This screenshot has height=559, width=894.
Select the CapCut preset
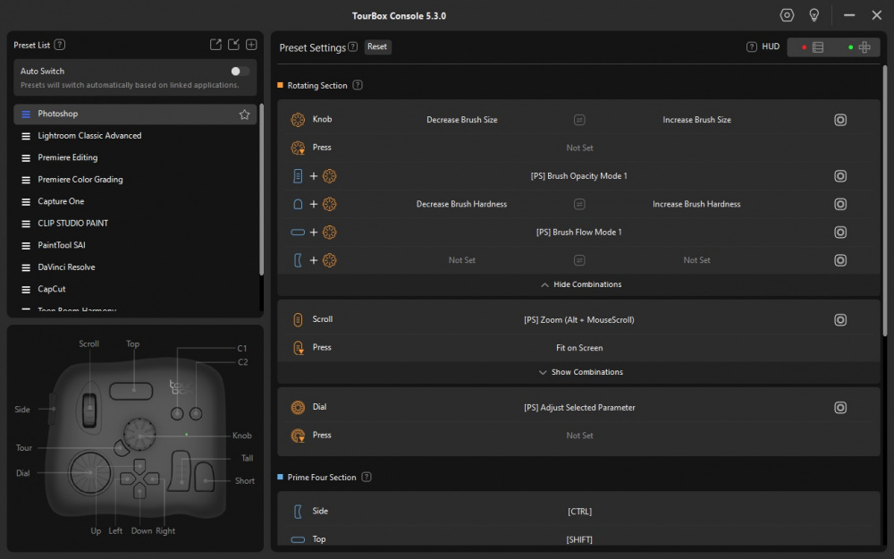[135, 289]
